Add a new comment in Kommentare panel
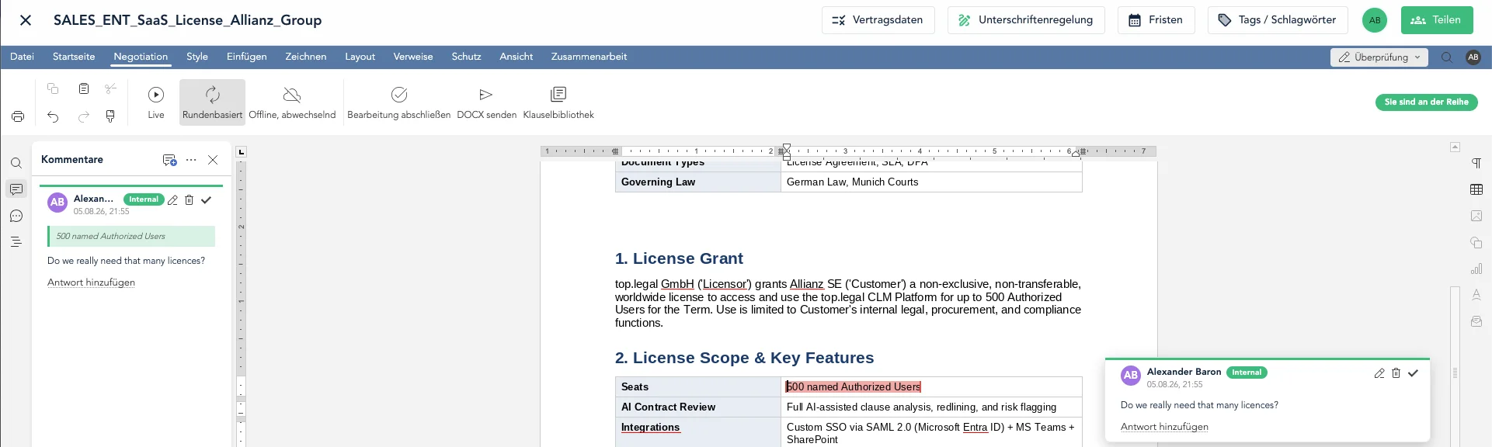 [x=169, y=160]
